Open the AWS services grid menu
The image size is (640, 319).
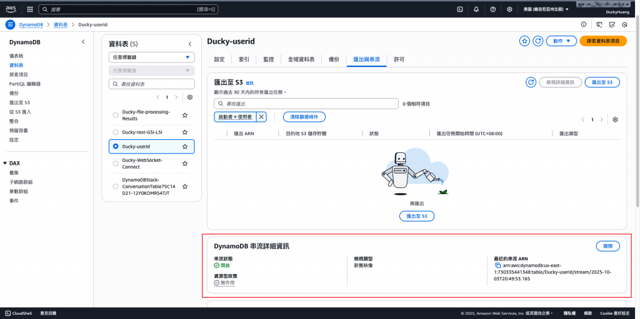click(x=30, y=9)
